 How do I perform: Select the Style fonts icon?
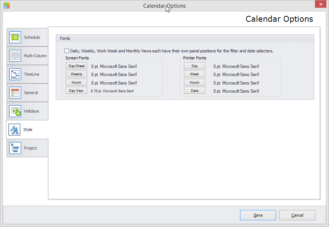14,130
